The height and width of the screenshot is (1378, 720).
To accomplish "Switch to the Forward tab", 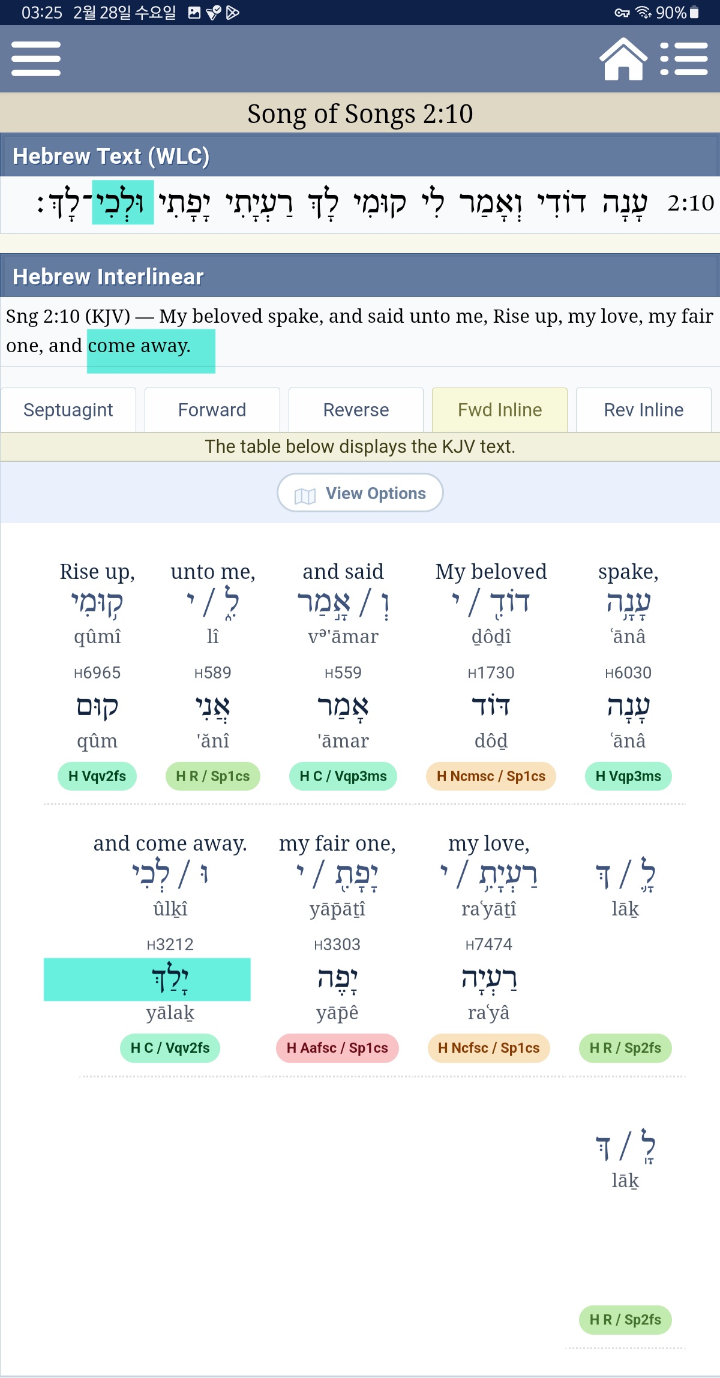I will [212, 410].
